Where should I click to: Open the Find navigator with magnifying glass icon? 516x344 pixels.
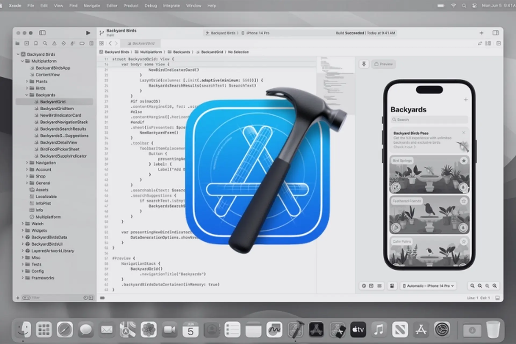click(45, 43)
